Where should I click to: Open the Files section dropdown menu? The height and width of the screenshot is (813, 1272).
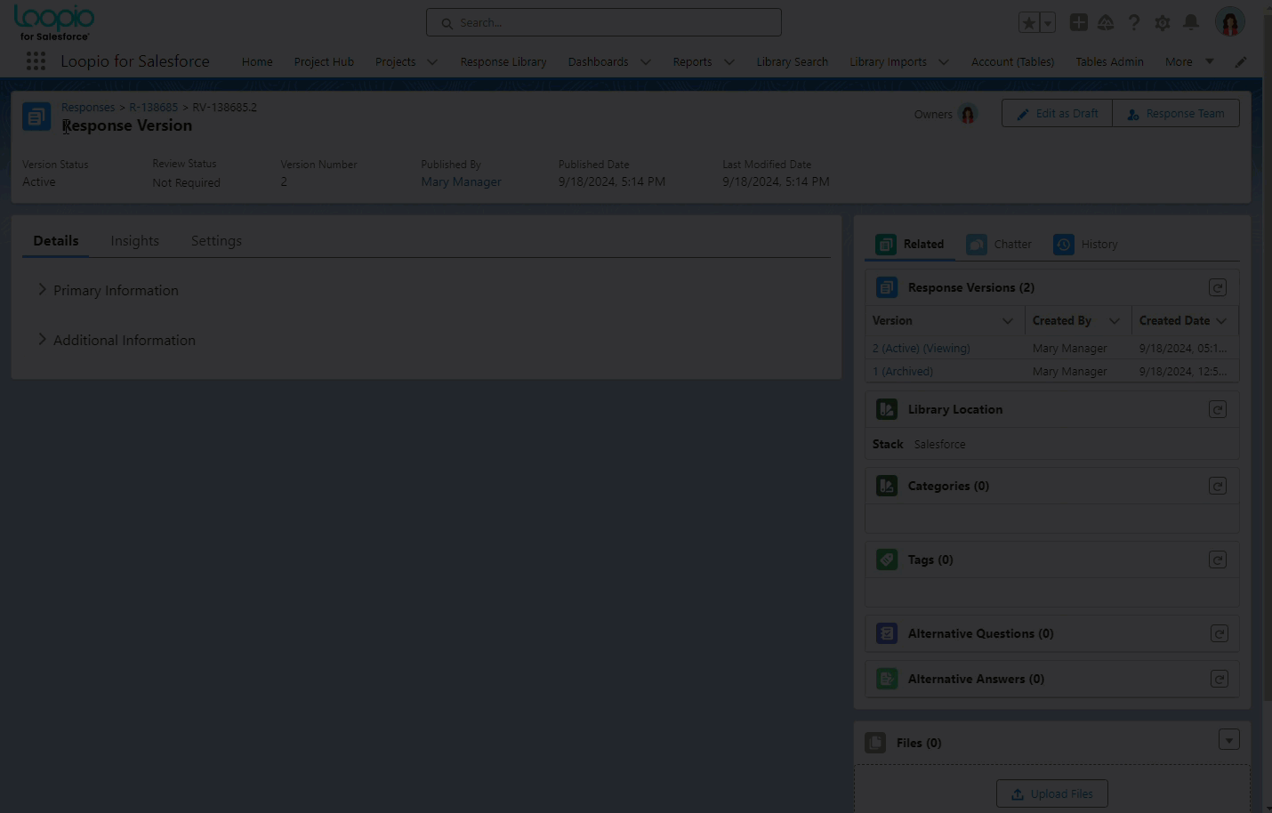1229,740
